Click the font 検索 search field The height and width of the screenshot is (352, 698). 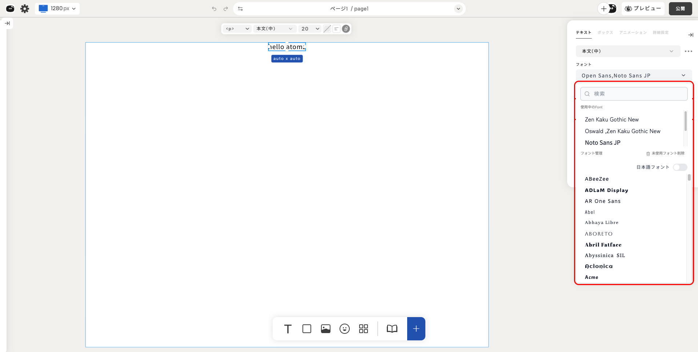[634, 94]
